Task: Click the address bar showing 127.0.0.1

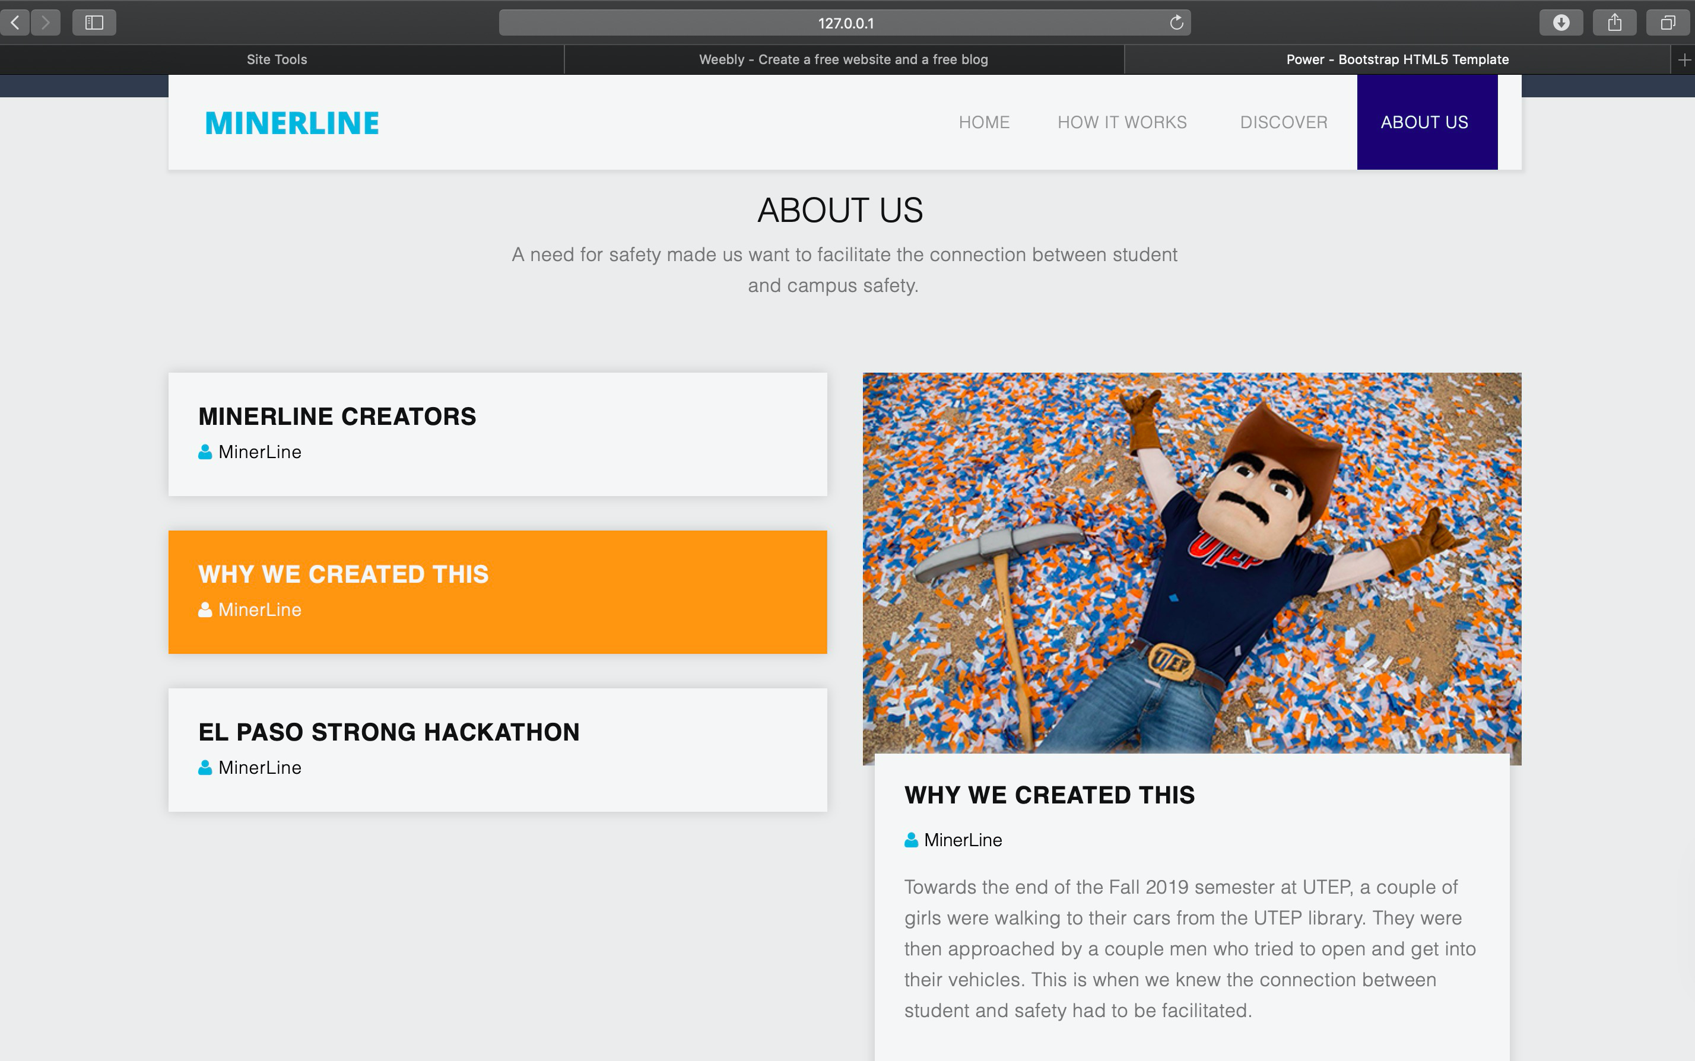Action: tap(845, 23)
